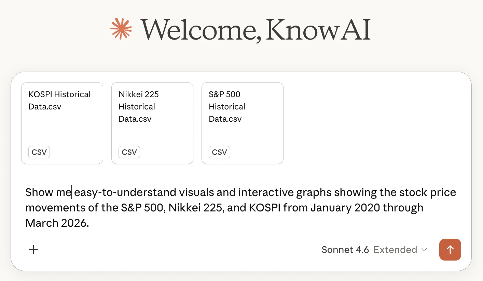Click the CSV badge on the S&P 500 file
483x281 pixels.
pos(219,152)
